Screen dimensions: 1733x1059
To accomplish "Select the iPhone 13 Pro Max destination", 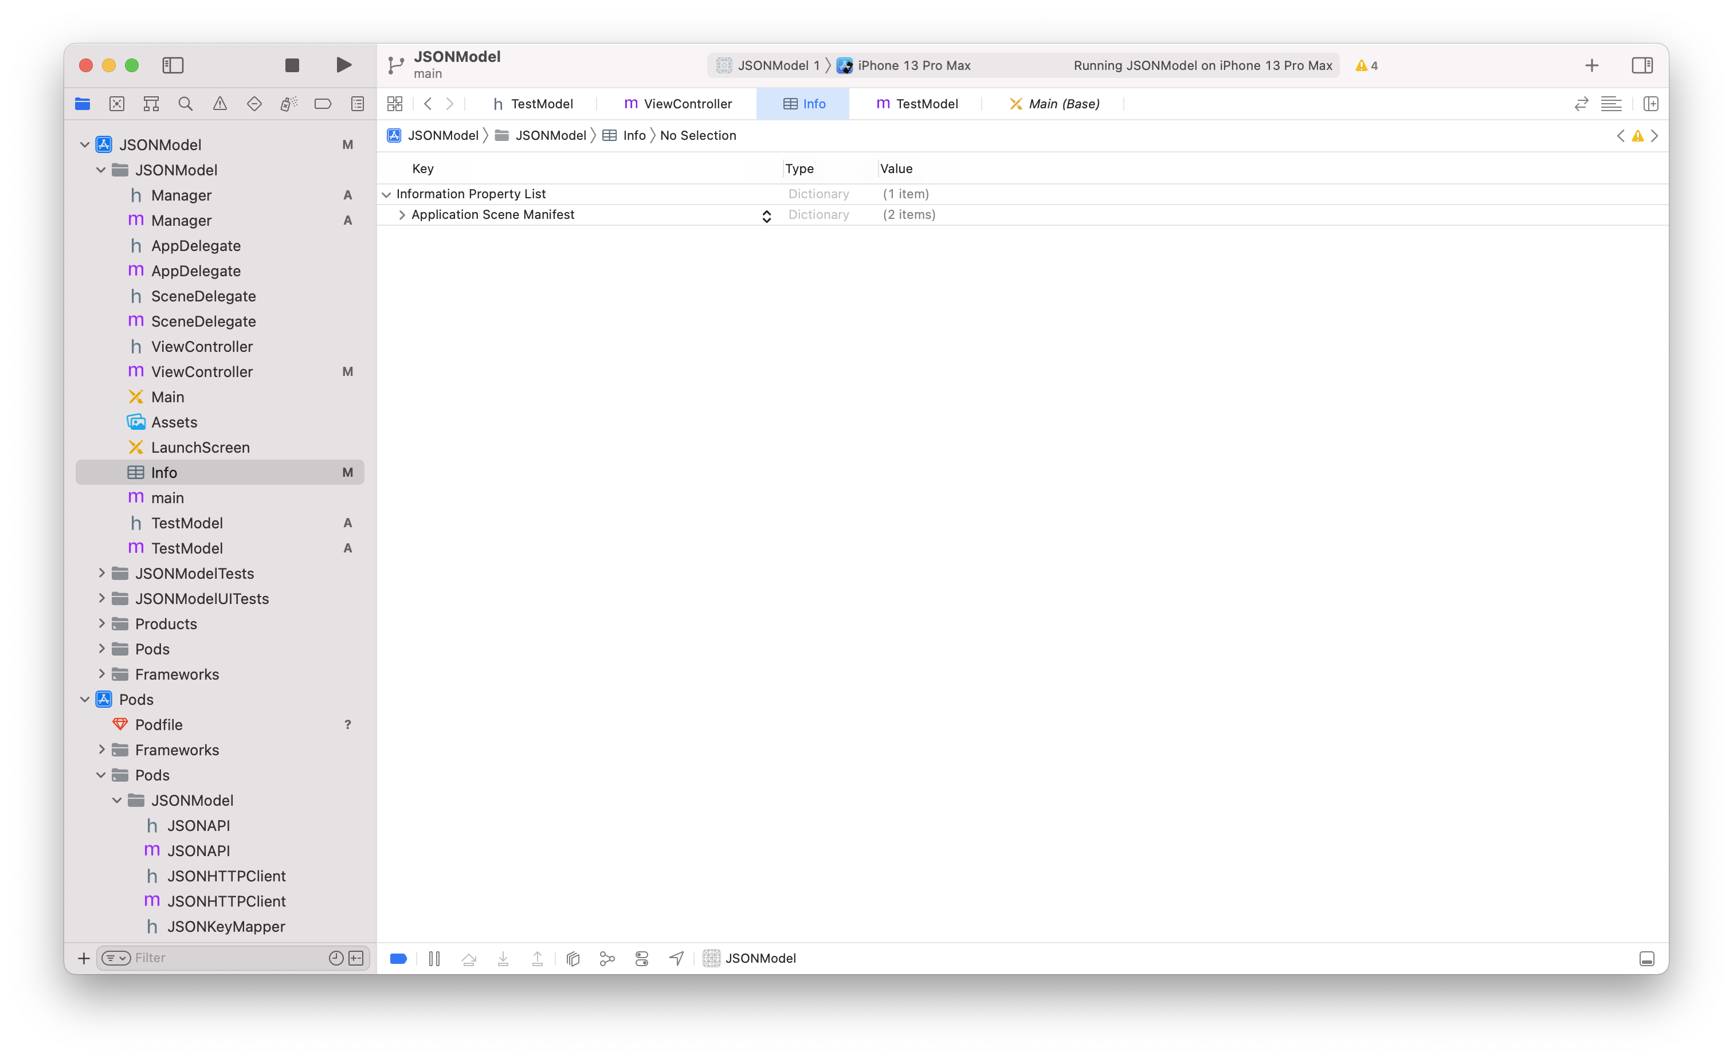I will [x=913, y=65].
